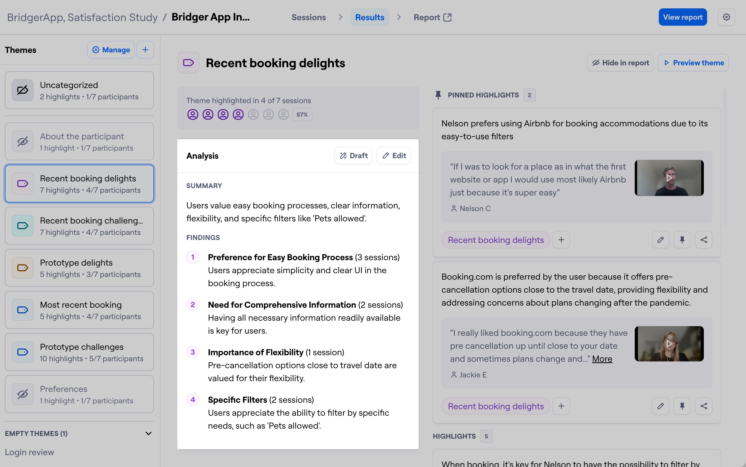The width and height of the screenshot is (746, 467).
Task: Open the workspace settings gear
Action: pyautogui.click(x=727, y=17)
